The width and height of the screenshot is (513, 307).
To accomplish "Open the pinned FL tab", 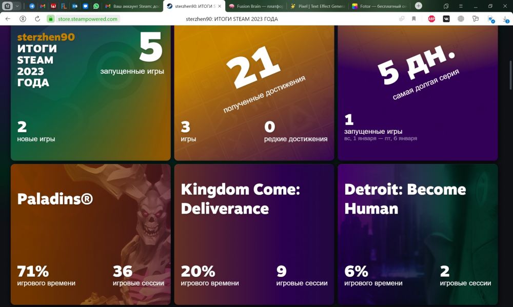I will point(64,6).
